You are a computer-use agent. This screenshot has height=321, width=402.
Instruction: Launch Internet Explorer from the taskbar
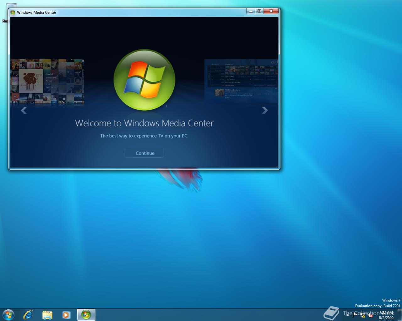pyautogui.click(x=28, y=315)
